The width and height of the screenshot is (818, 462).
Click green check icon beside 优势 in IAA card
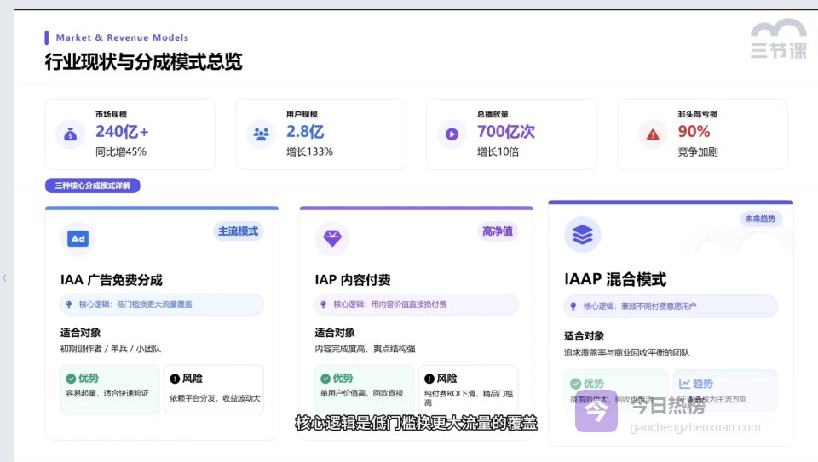(71, 379)
